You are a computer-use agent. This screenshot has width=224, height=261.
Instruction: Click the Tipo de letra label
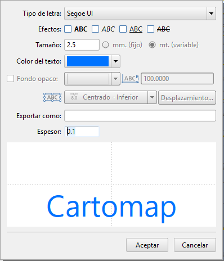tap(42, 13)
